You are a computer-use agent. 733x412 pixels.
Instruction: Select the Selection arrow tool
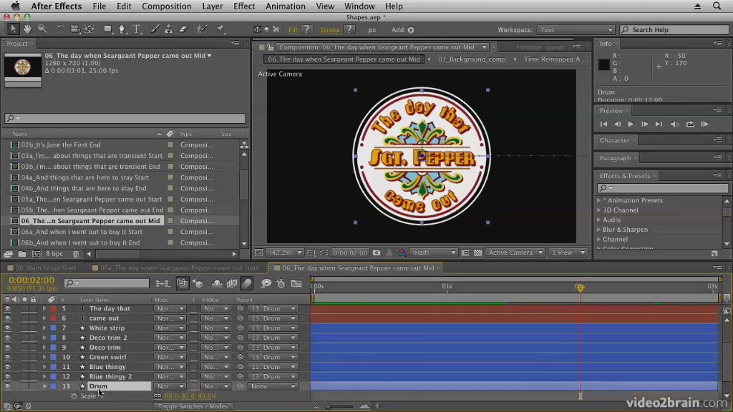(13, 29)
